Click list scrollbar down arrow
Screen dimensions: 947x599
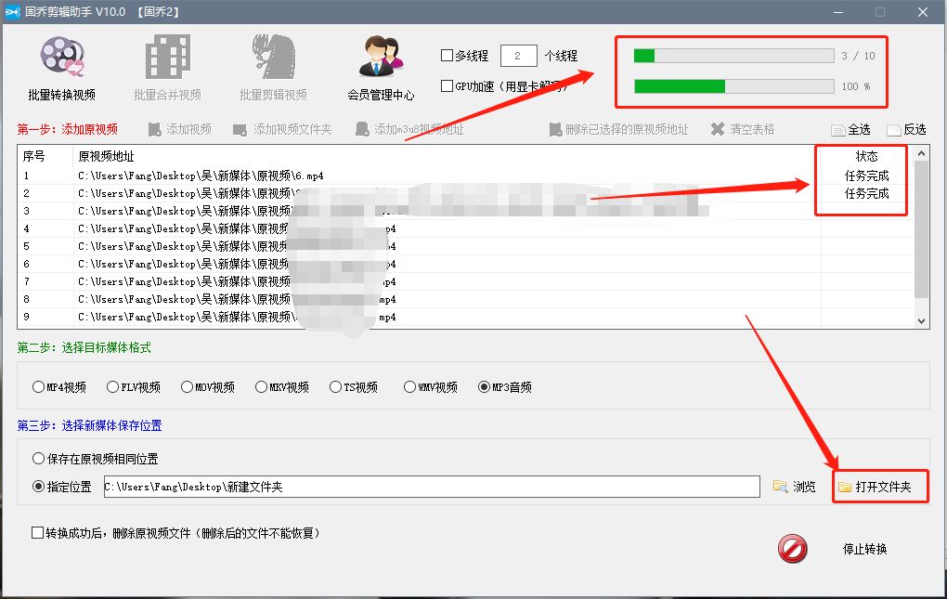point(921,321)
